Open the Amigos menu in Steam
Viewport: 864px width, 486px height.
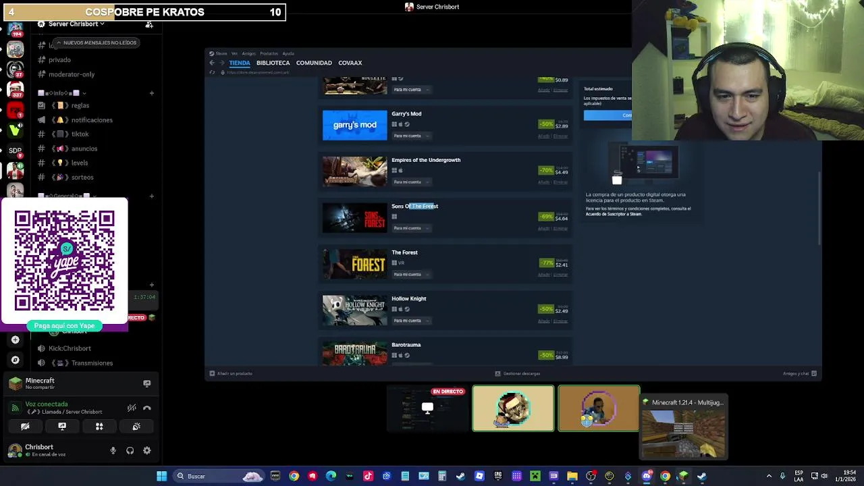pos(248,53)
